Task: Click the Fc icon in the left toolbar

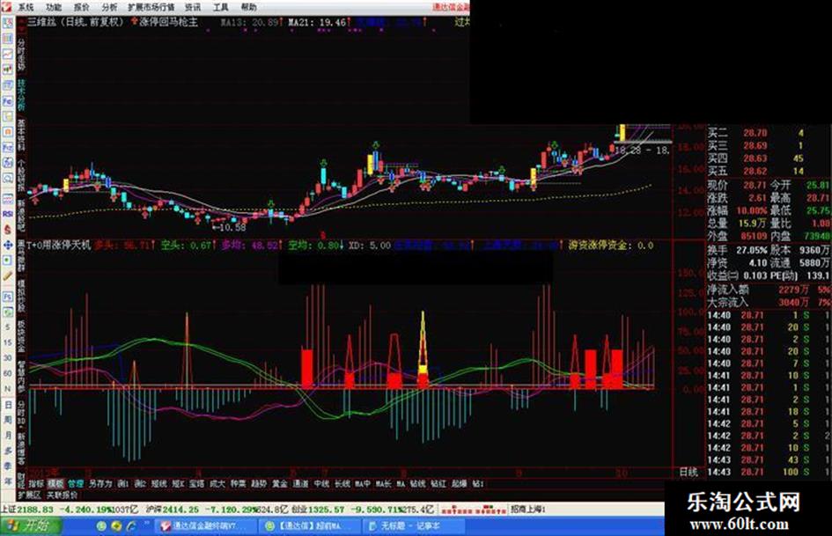Action: (x=7, y=100)
